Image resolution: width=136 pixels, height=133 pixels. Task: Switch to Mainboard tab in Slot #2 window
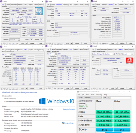point(59,49)
